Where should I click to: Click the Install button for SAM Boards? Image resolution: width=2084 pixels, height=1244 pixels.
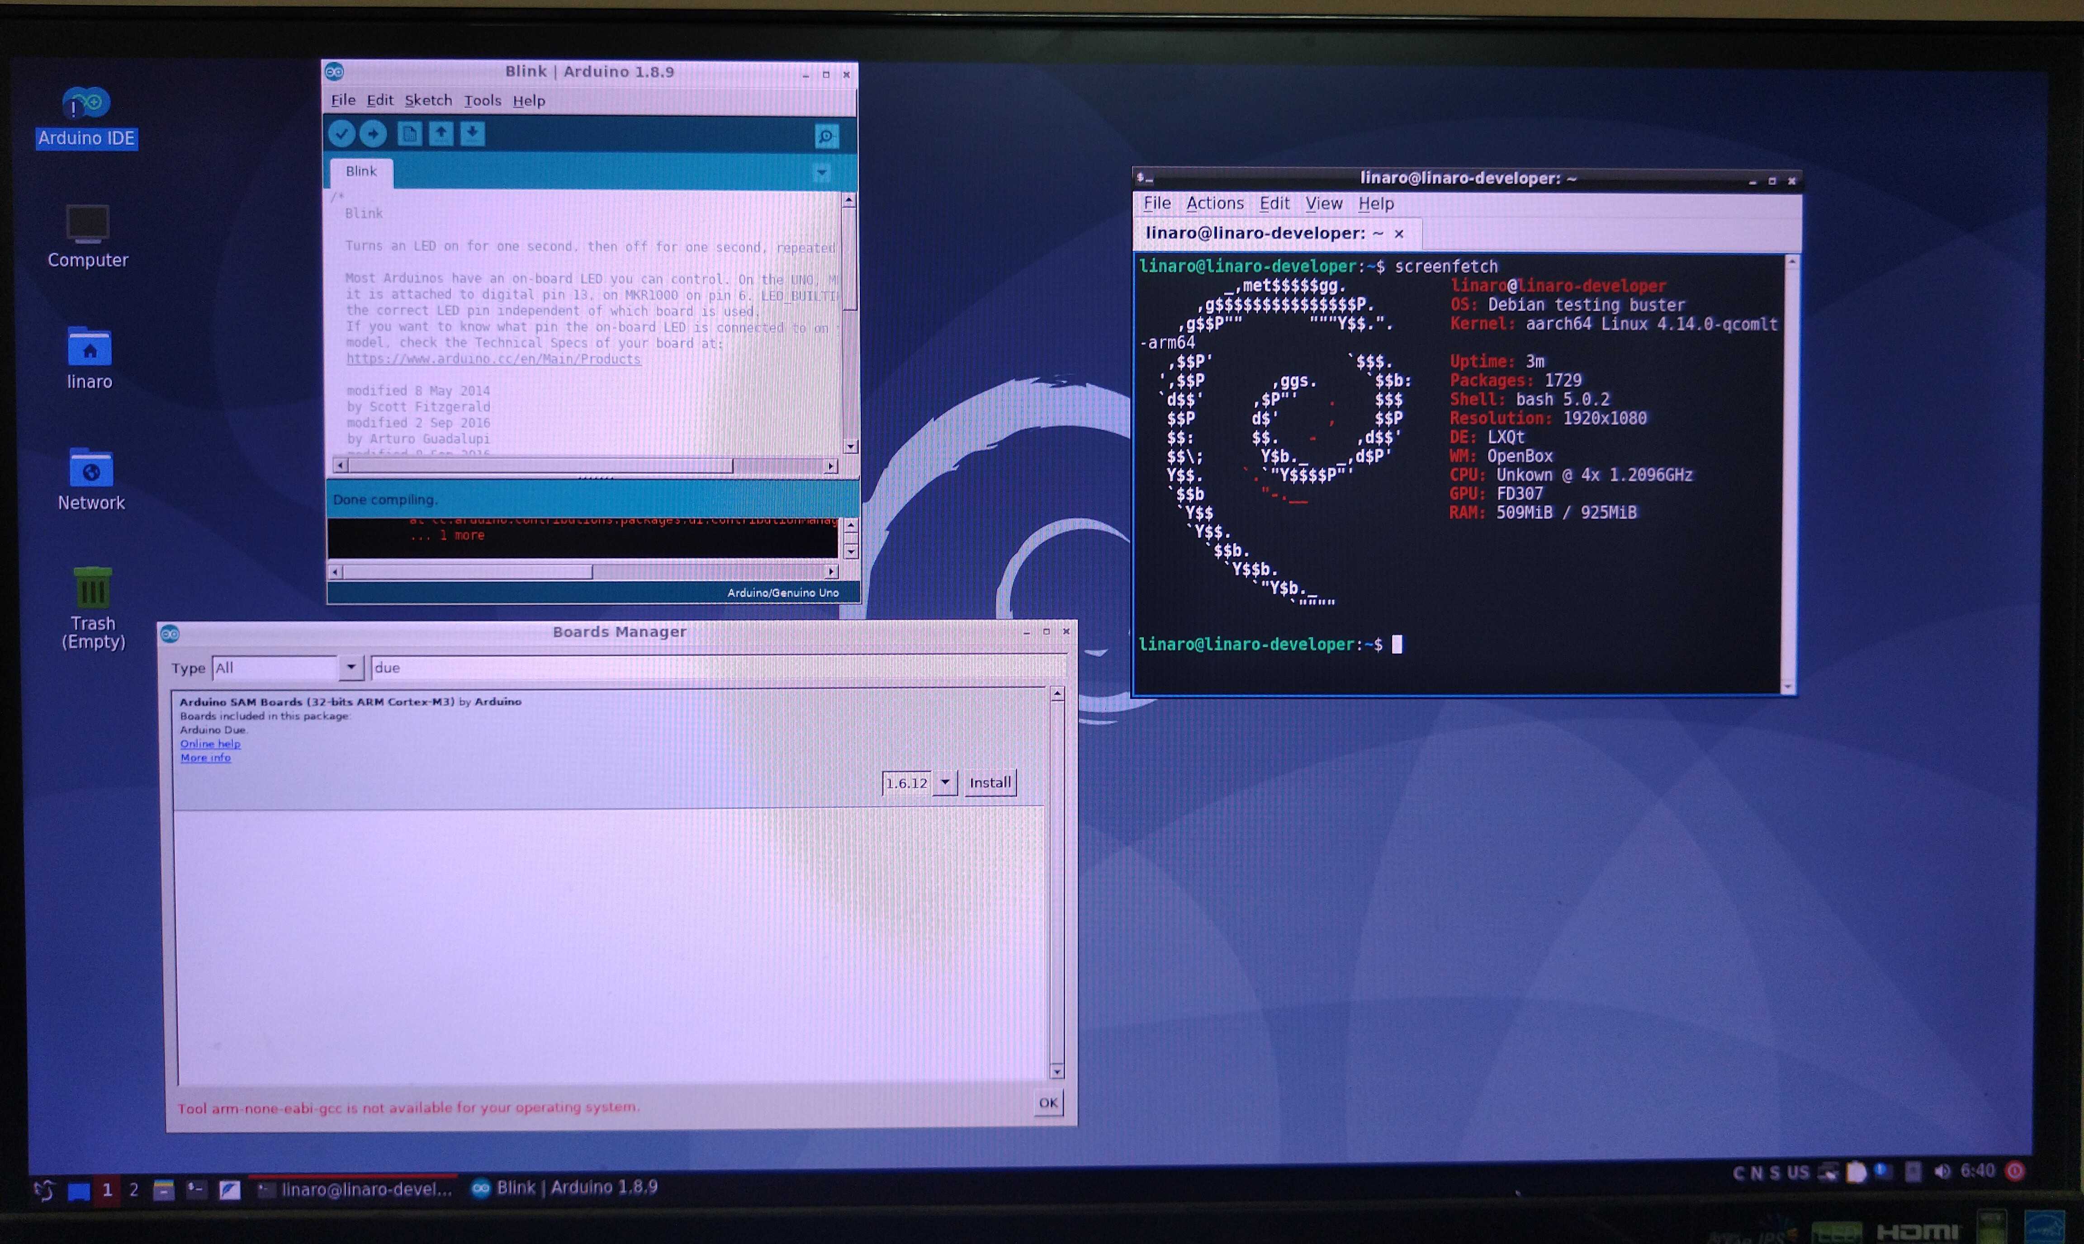tap(990, 783)
